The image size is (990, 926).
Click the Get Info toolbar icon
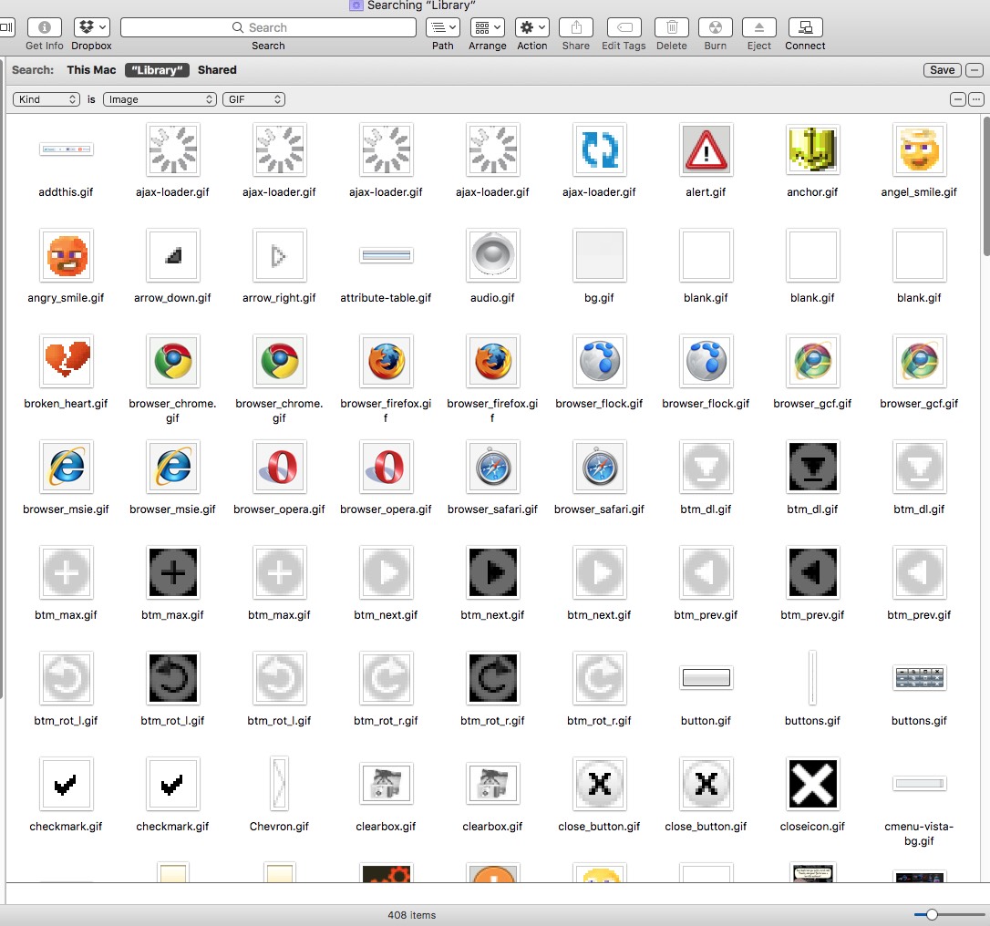coord(44,27)
